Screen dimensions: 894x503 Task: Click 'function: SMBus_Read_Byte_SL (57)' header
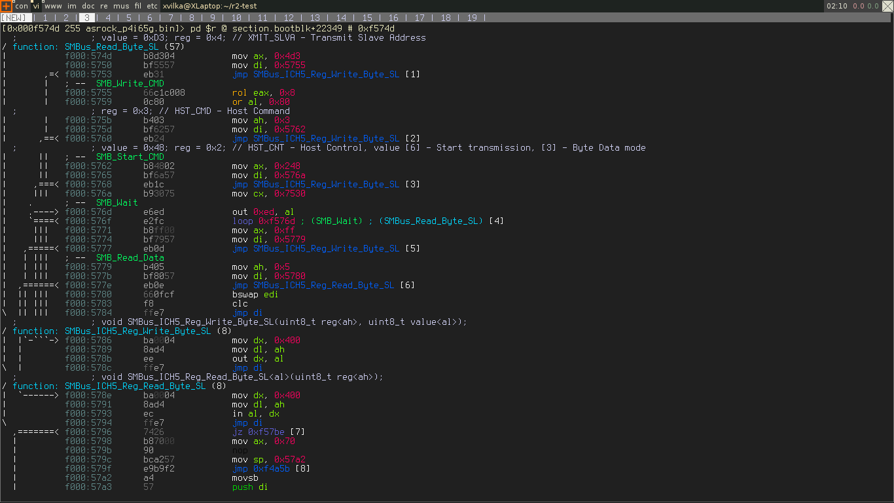[x=98, y=47]
